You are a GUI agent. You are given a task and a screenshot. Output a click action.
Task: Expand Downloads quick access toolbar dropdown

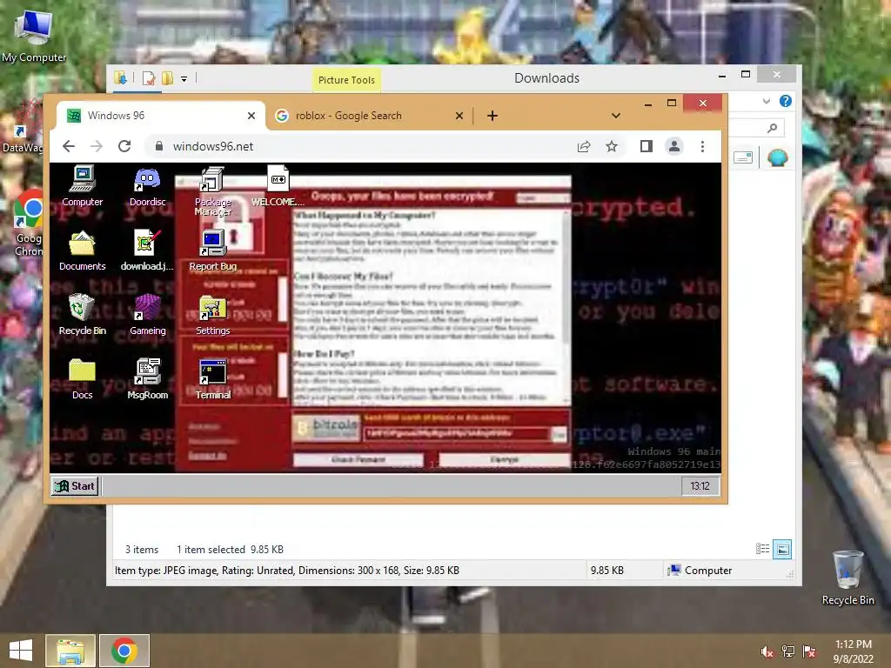point(184,79)
